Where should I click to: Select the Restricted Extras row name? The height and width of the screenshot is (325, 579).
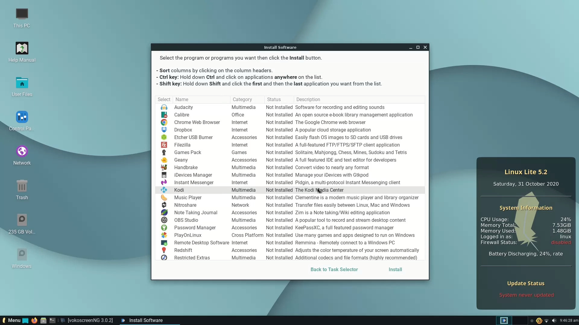[x=192, y=258]
